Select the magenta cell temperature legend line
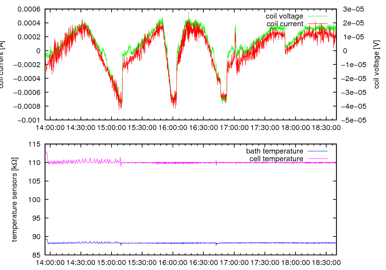 pos(318,159)
